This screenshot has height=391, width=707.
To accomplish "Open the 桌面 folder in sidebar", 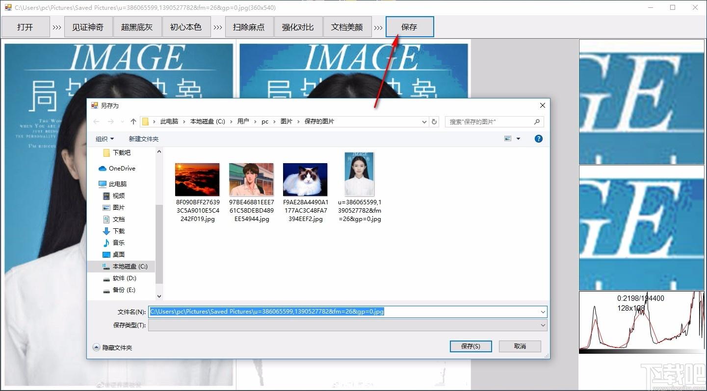I will pos(114,255).
